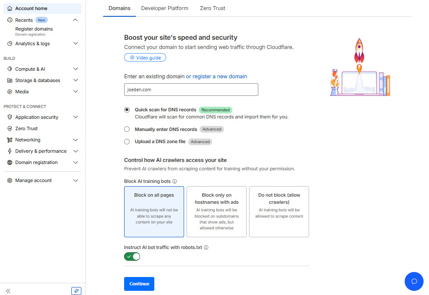Viewport: 429px width, 295px height.
Task: Click the Account home house icon
Action: (x=10, y=8)
